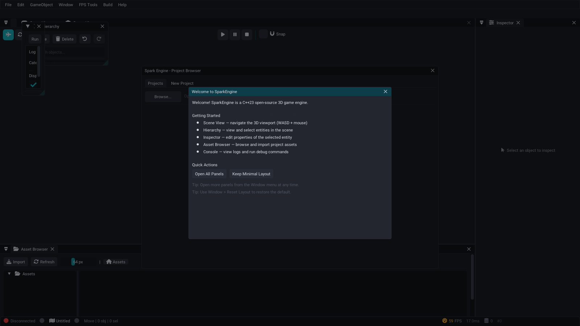This screenshot has height=326, width=580.
Task: Pause playback with the pause button
Action: (x=235, y=34)
